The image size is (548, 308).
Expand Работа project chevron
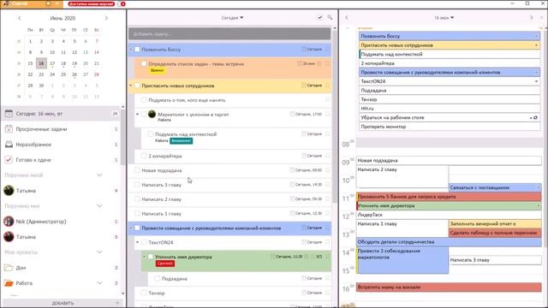pos(99,283)
